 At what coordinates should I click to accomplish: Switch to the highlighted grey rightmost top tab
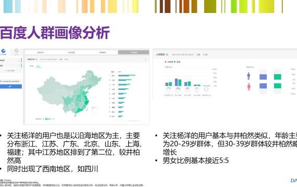click(133, 52)
